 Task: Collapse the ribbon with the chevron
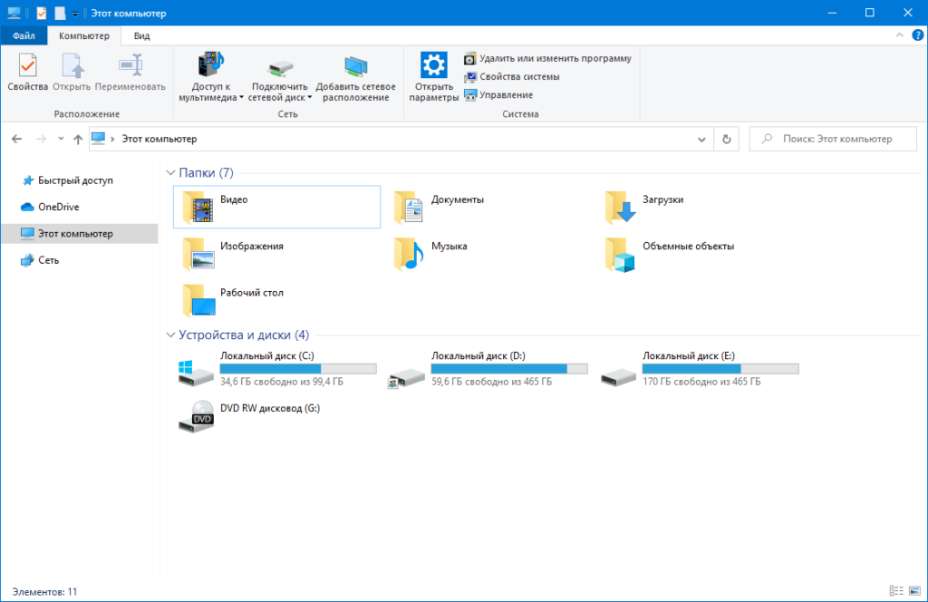click(x=901, y=35)
